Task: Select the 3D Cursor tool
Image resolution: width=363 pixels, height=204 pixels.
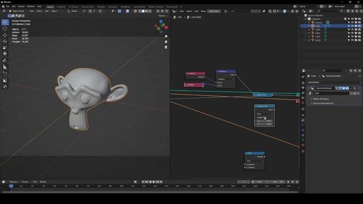Action: tap(5, 29)
